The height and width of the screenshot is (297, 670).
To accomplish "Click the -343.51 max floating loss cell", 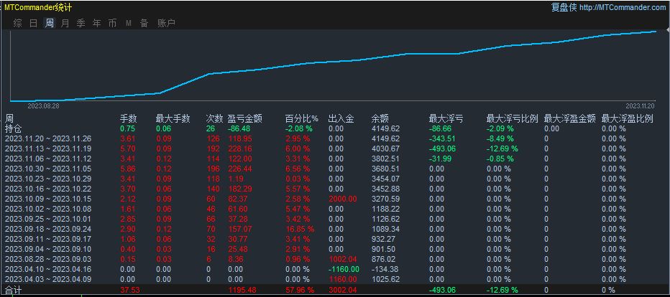I will [443, 138].
